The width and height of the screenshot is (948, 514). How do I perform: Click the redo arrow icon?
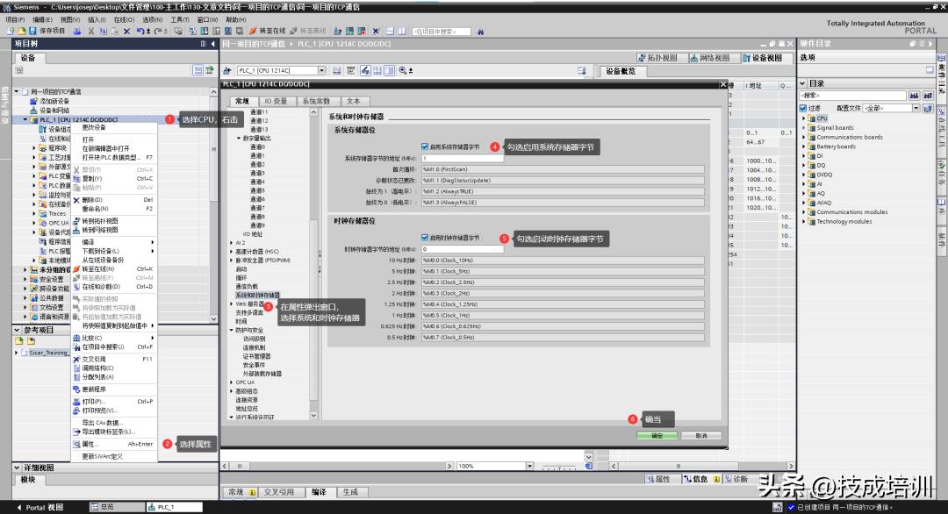[x=158, y=31]
